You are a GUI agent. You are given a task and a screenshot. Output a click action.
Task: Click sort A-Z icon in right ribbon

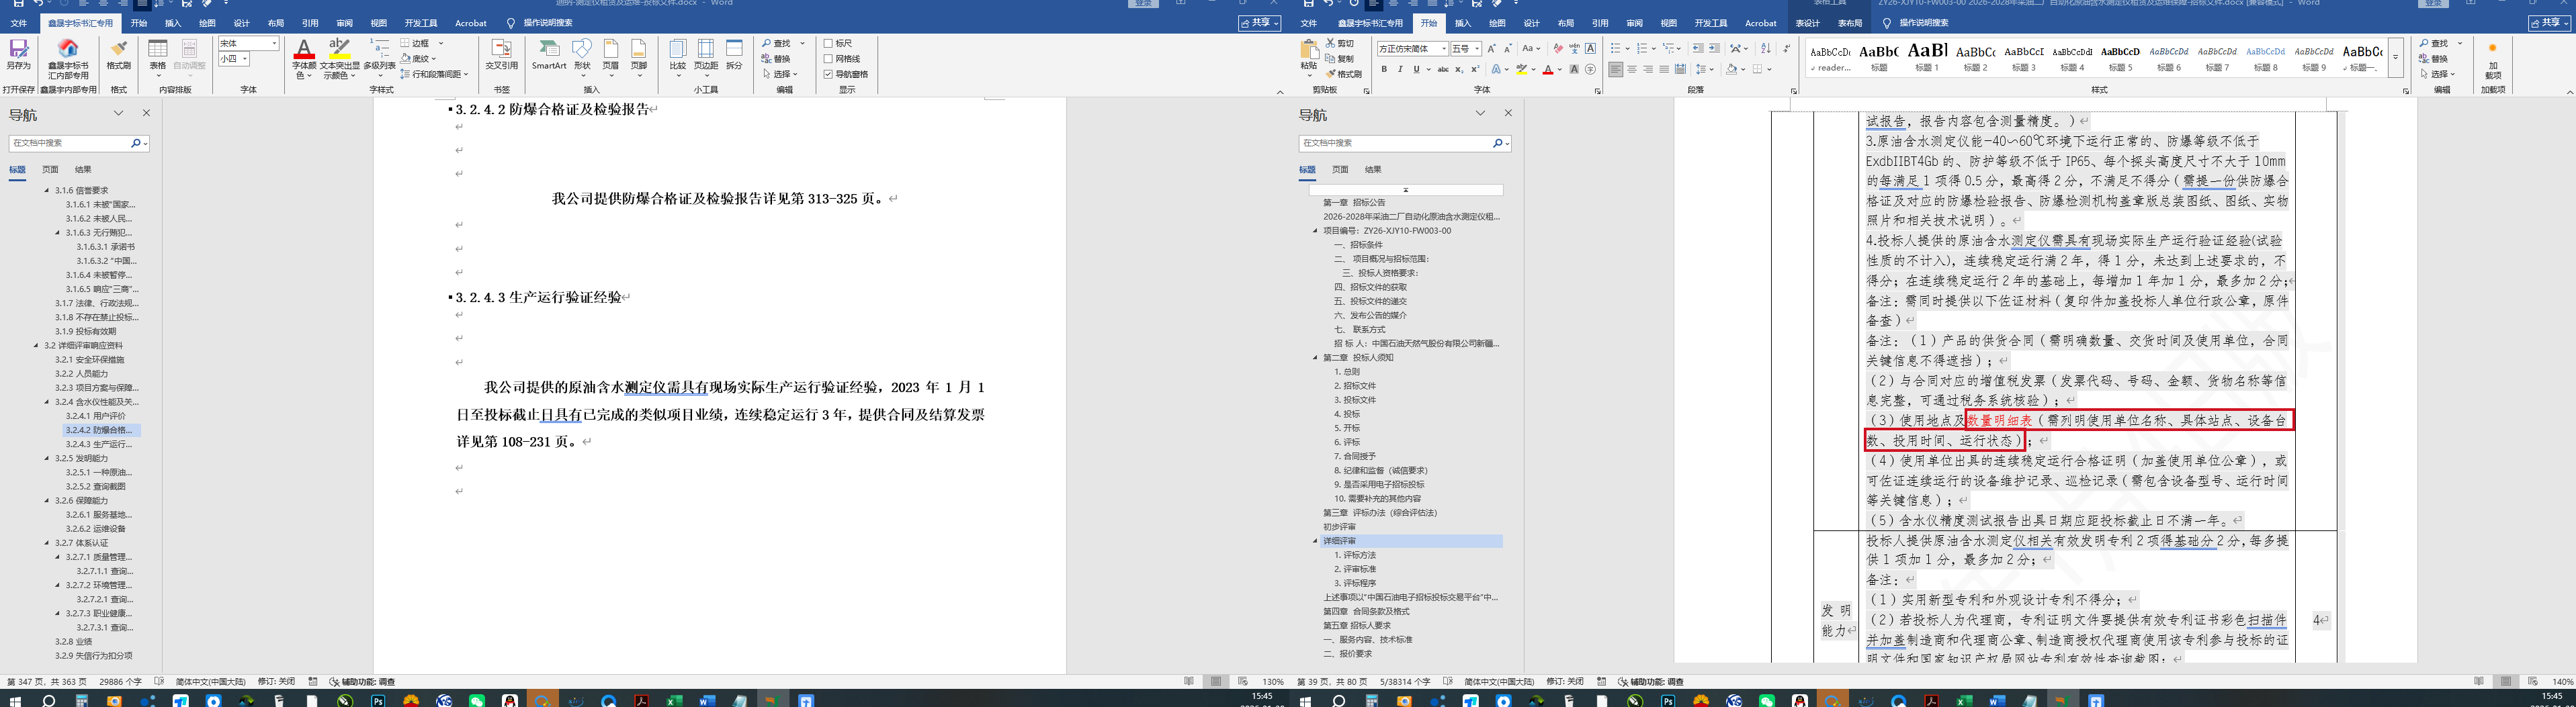(1765, 48)
